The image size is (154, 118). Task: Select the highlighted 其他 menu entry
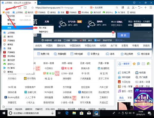pos(18,28)
